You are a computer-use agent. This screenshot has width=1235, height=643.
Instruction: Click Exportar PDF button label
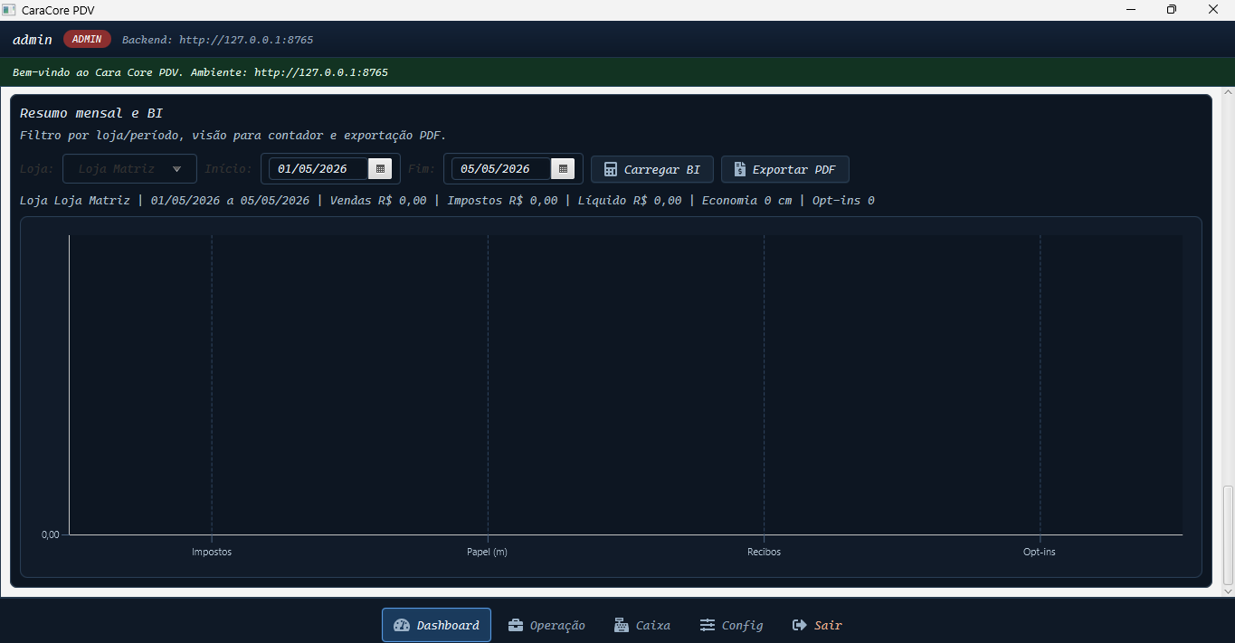(794, 169)
